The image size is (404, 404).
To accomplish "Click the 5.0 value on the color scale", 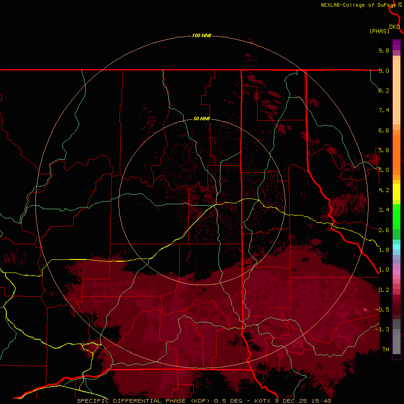I will point(384,170).
